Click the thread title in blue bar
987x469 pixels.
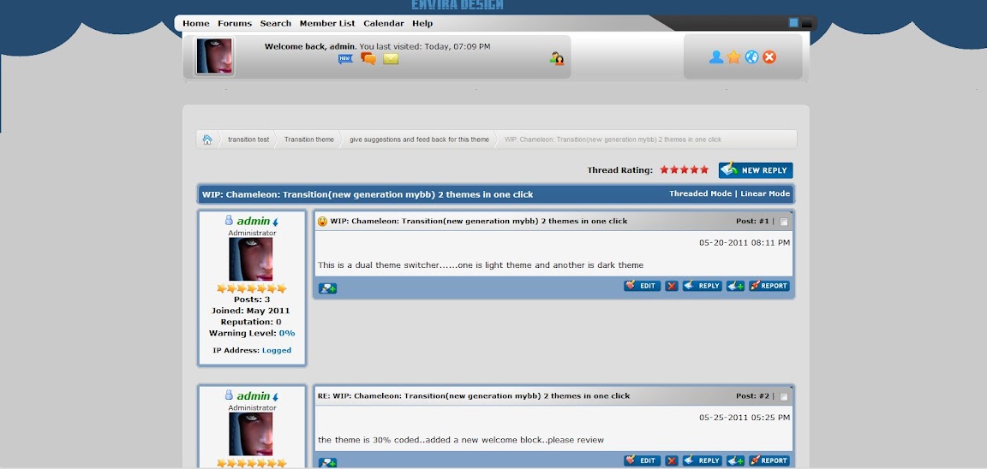[x=368, y=194]
